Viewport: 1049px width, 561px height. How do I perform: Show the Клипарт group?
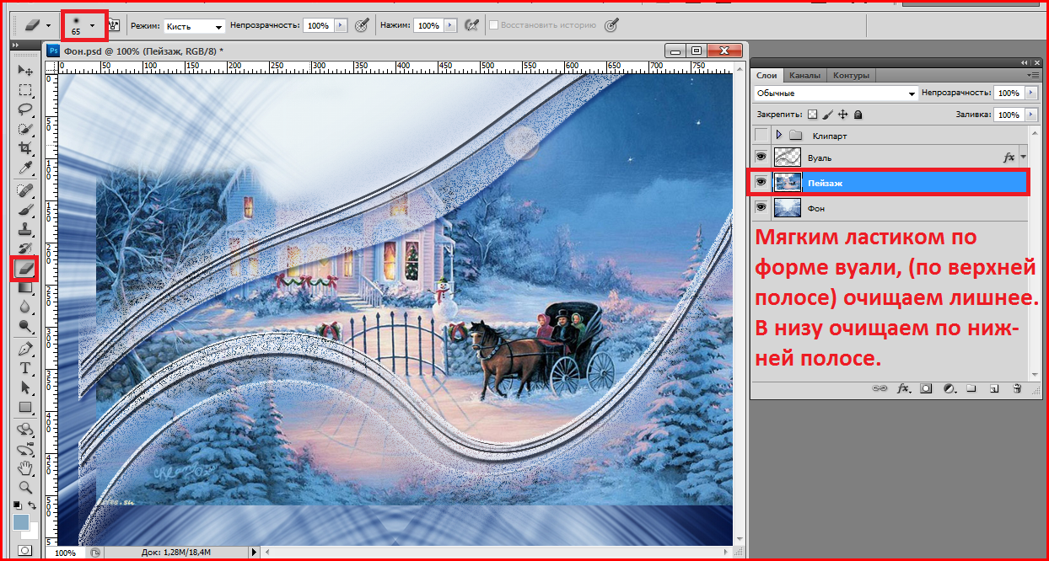click(761, 135)
